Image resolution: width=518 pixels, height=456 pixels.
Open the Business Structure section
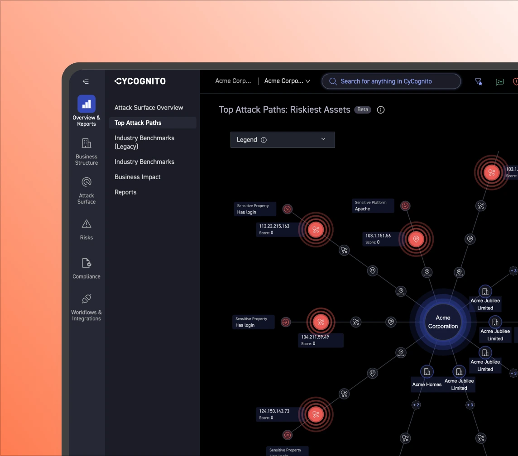point(86,143)
